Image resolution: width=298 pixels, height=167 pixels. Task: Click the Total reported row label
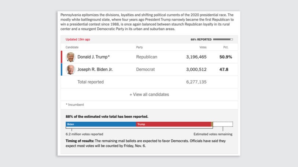(91, 82)
